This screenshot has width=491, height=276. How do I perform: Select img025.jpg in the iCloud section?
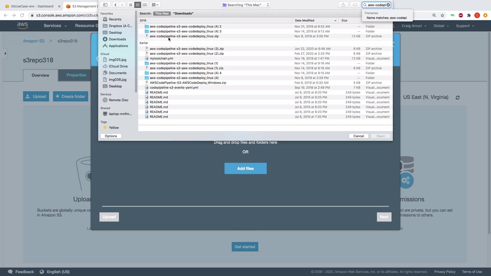[117, 60]
